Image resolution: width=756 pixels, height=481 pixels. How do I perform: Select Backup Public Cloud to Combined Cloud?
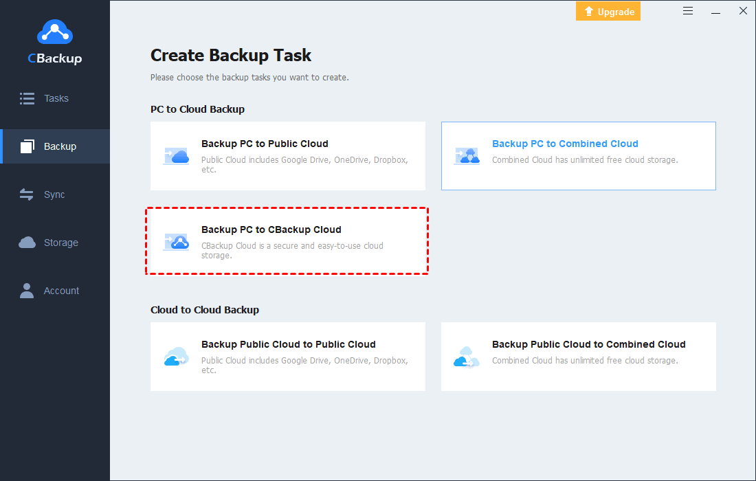578,357
